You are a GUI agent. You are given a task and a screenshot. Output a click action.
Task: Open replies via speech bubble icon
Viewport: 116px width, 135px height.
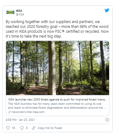point(22,128)
